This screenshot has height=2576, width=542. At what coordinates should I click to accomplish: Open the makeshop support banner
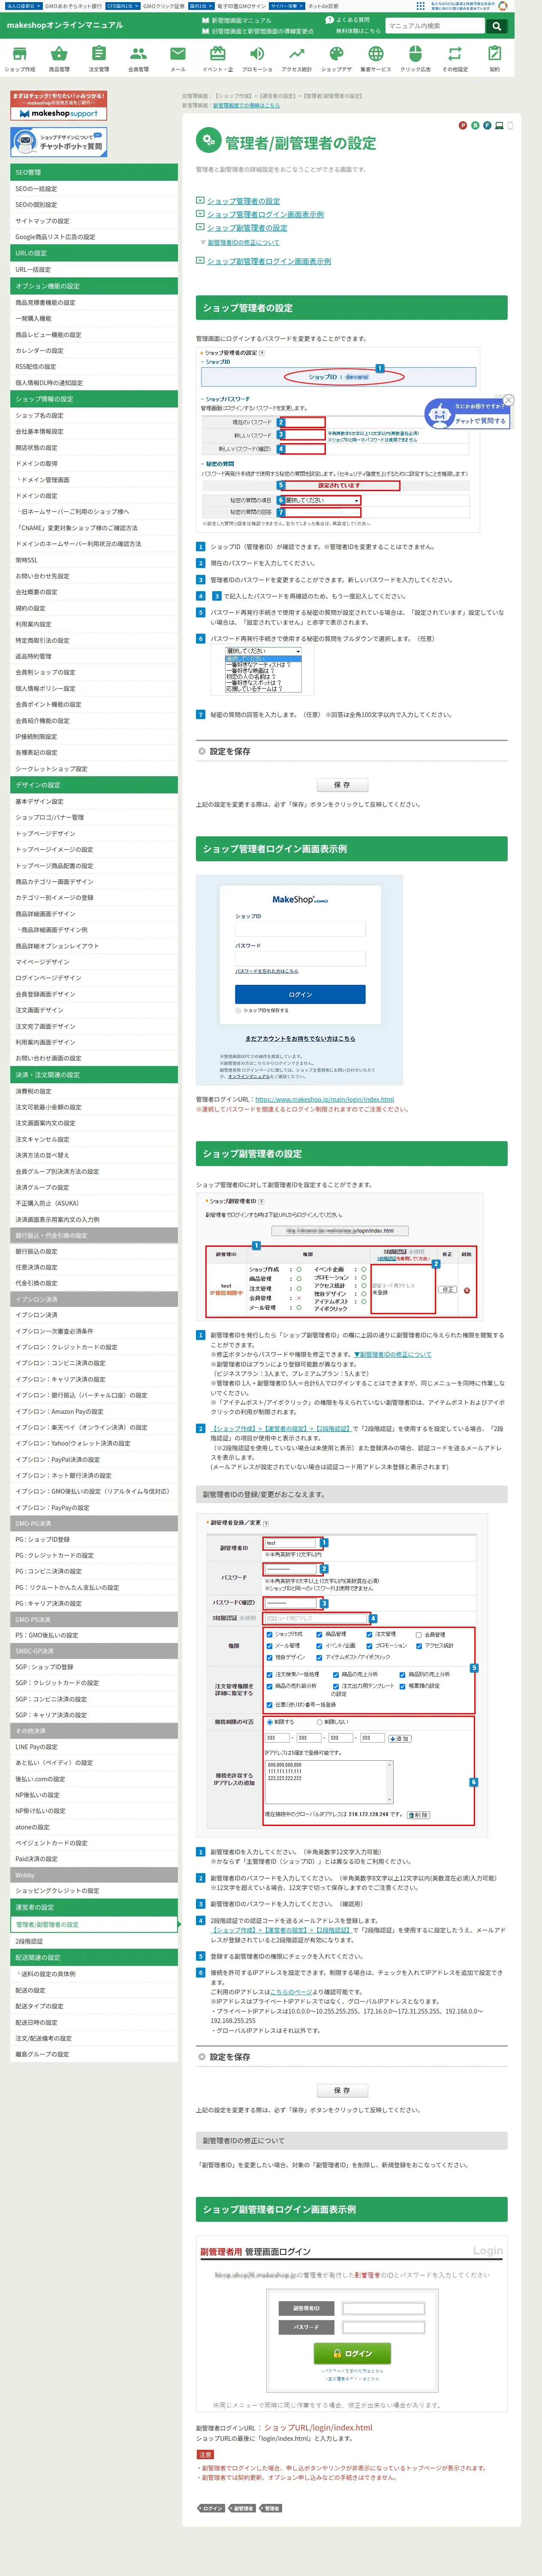[58, 106]
